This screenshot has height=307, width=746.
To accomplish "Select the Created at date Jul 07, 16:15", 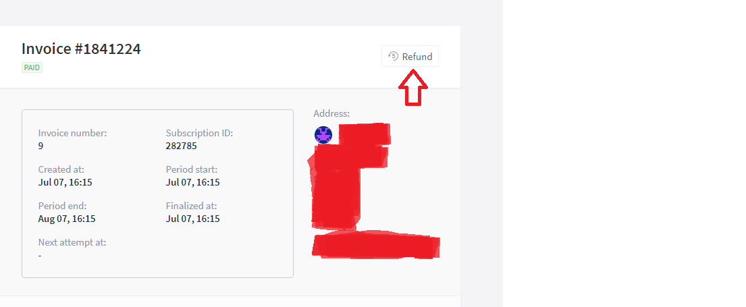I will pos(65,182).
